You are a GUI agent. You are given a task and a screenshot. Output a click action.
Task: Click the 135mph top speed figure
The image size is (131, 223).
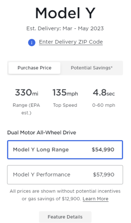65,93
